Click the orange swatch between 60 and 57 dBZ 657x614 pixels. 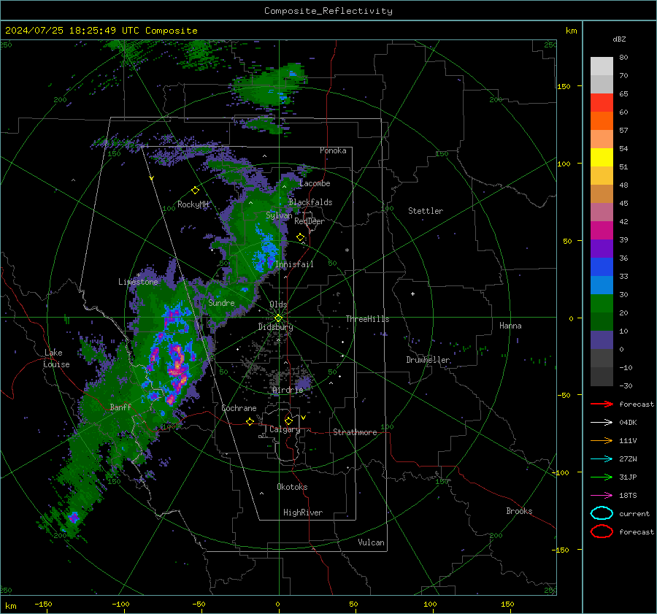point(602,120)
